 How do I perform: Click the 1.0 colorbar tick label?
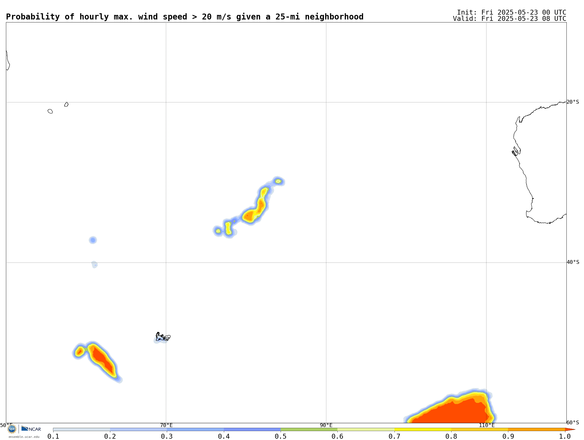tap(565, 436)
